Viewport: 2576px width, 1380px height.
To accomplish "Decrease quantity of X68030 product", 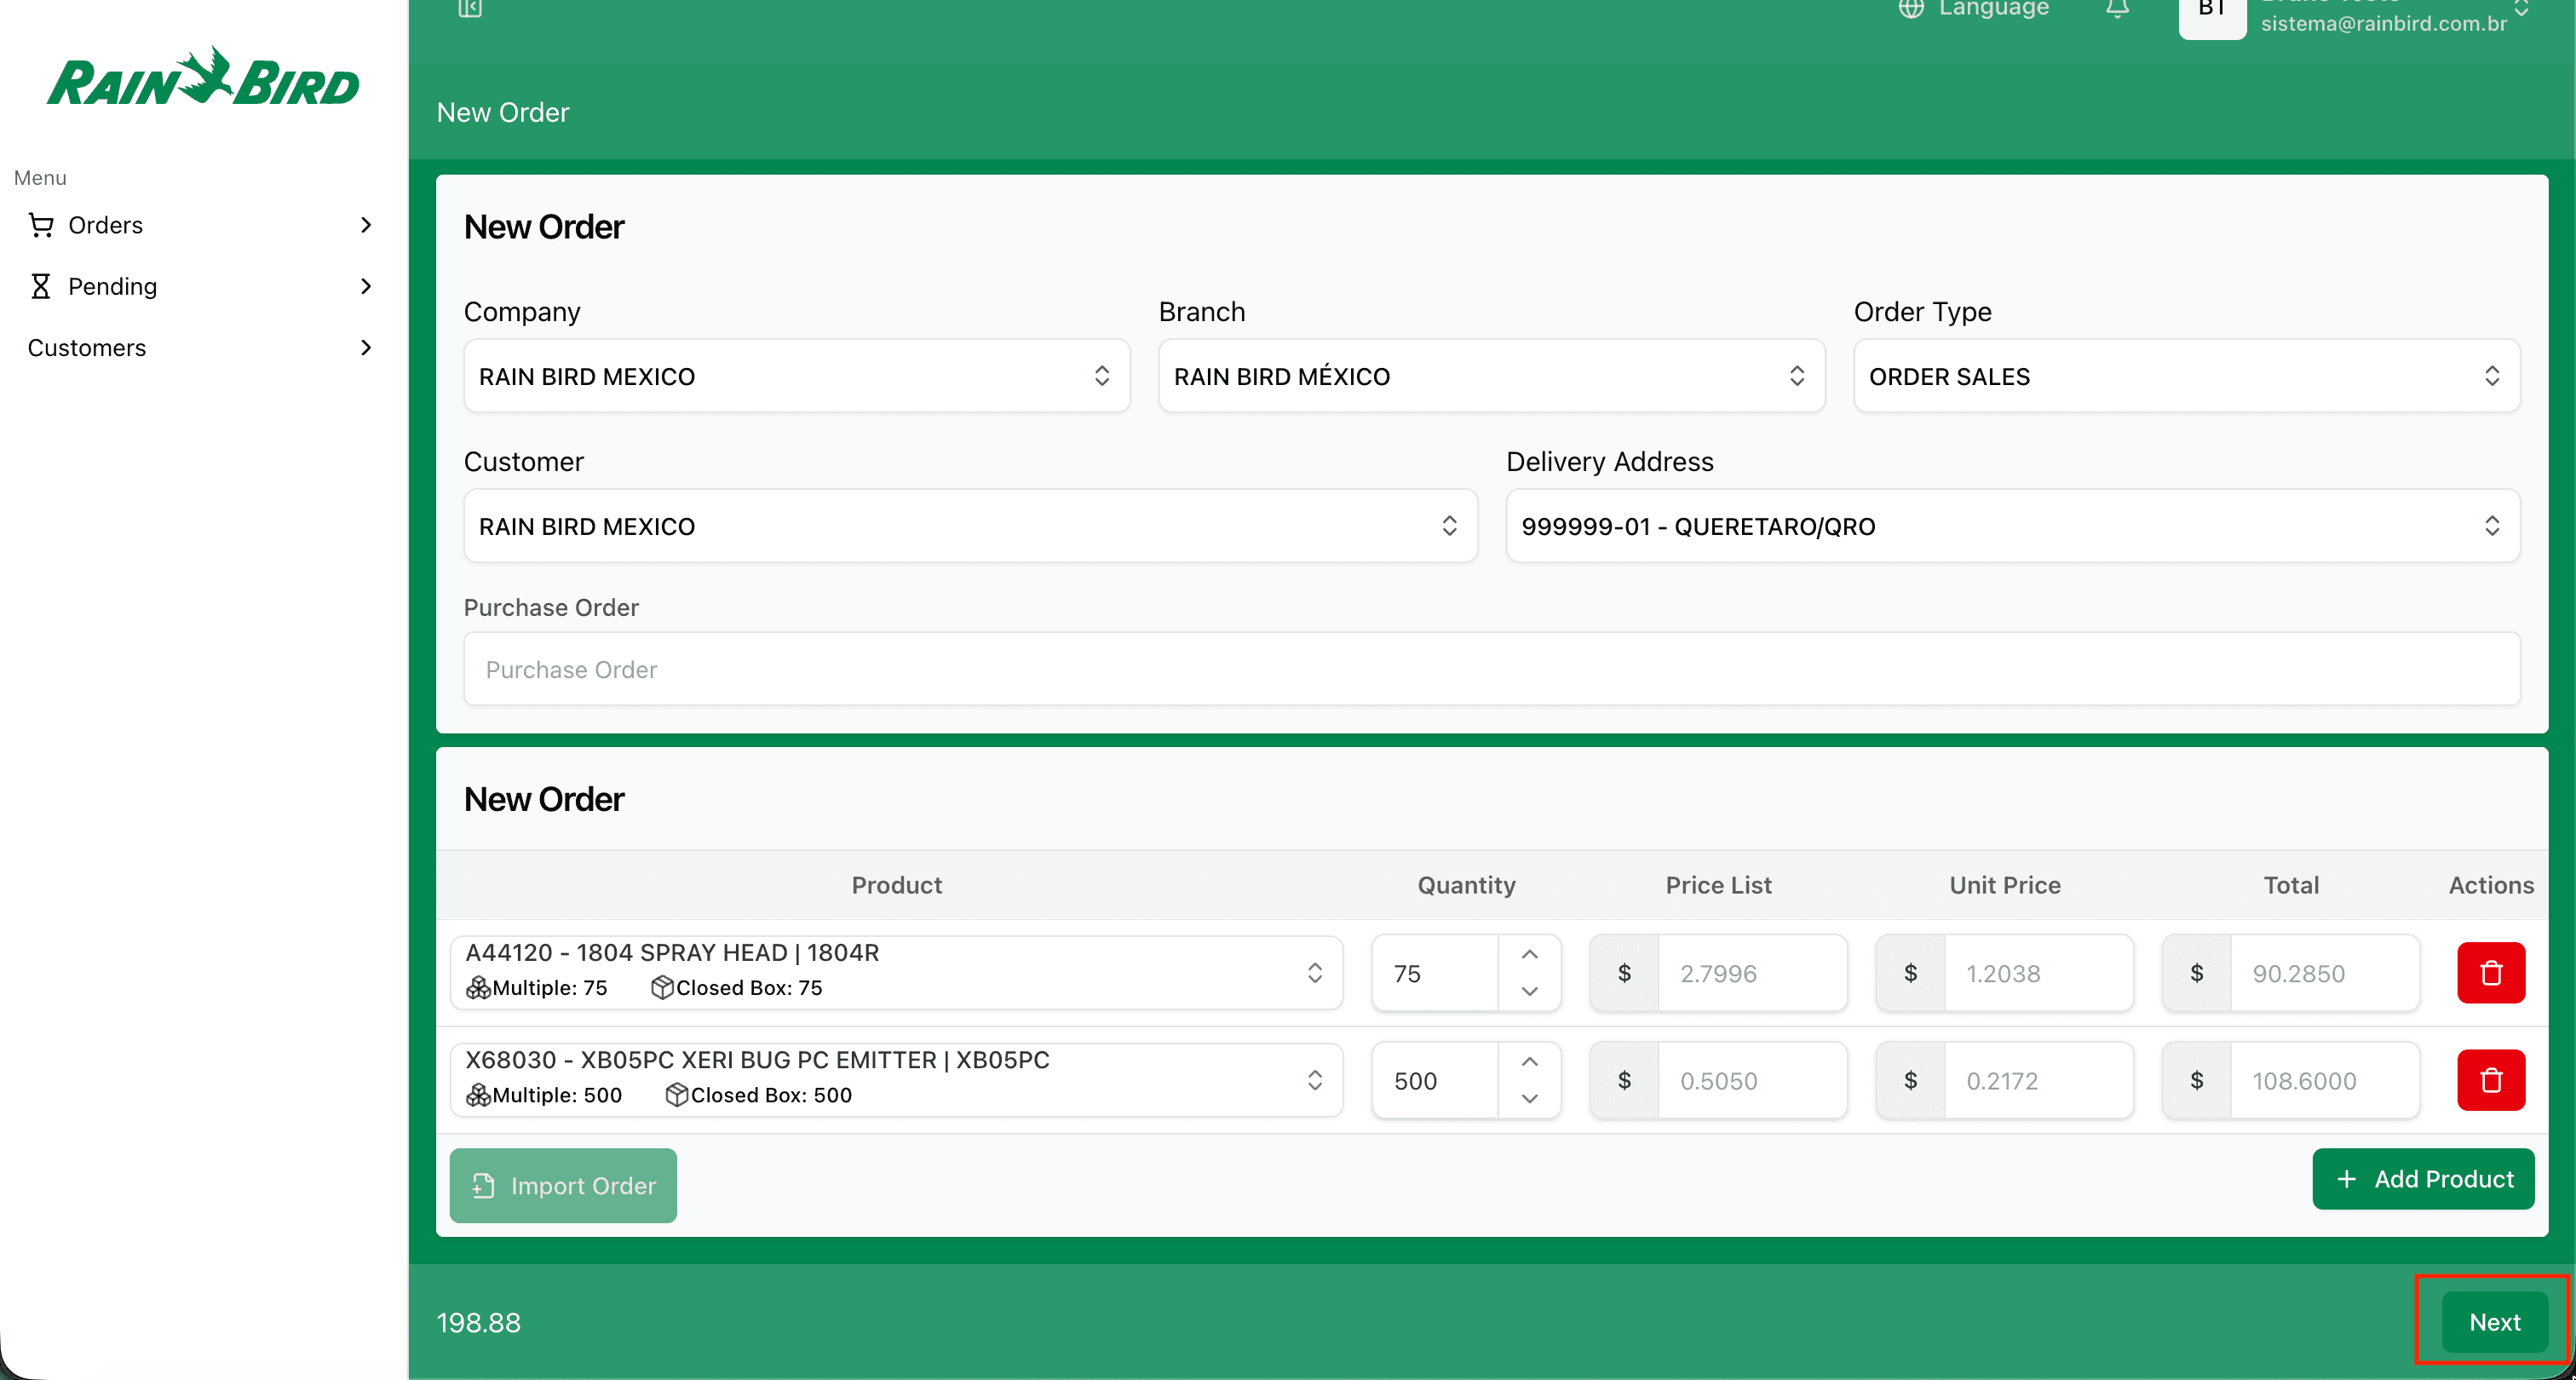I will click(1529, 1098).
